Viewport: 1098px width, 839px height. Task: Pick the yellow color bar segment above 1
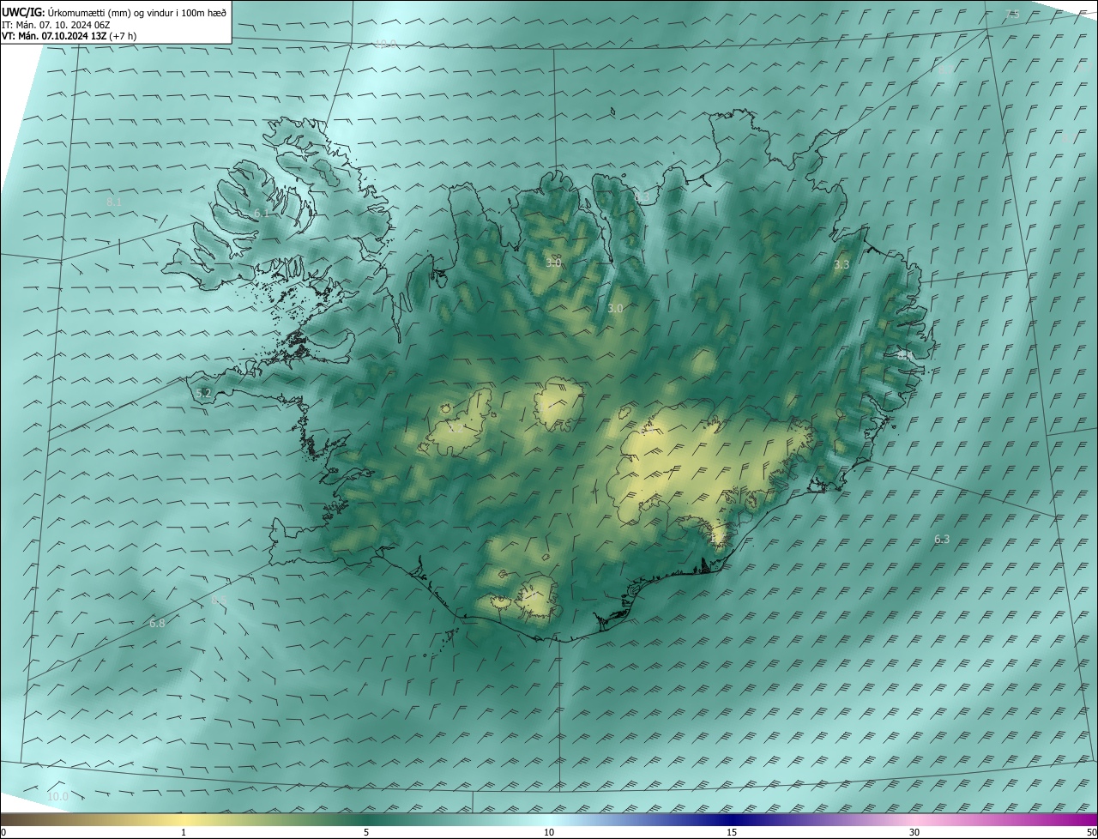coord(184,820)
